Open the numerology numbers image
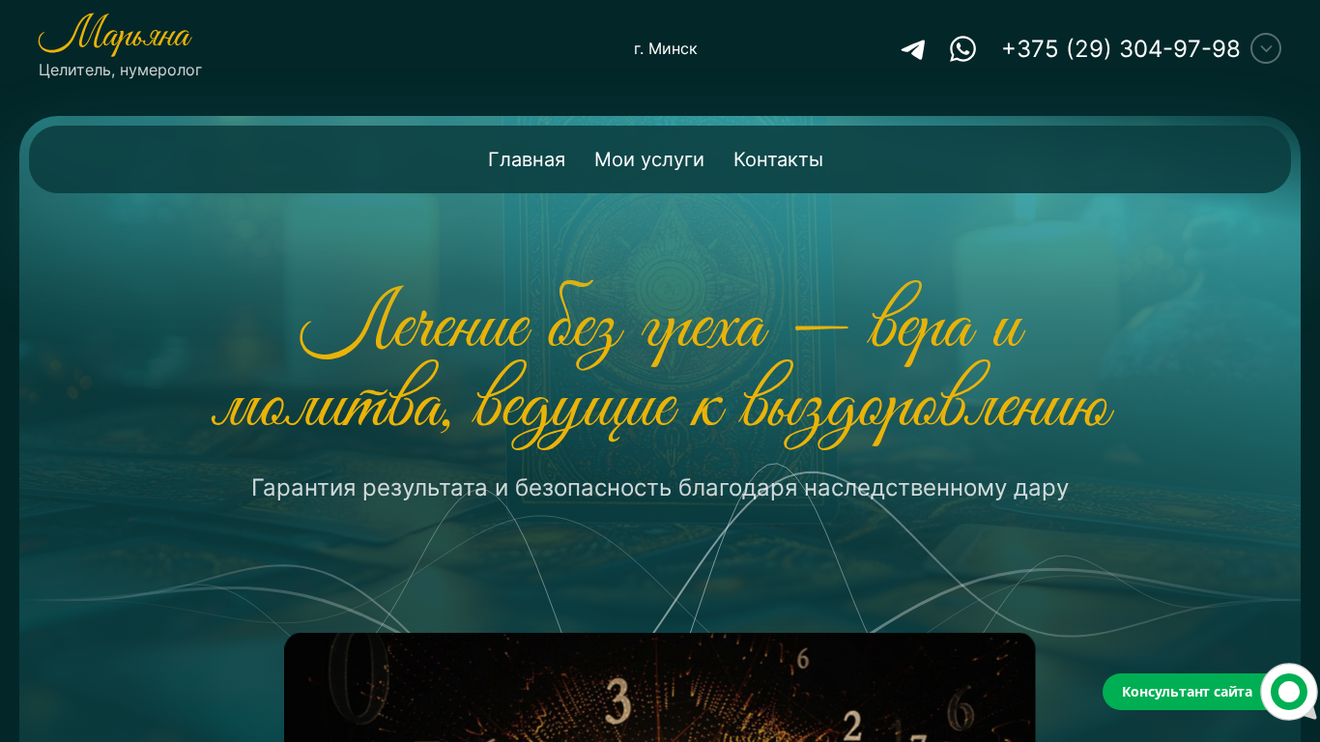This screenshot has height=742, width=1320. coord(660,687)
